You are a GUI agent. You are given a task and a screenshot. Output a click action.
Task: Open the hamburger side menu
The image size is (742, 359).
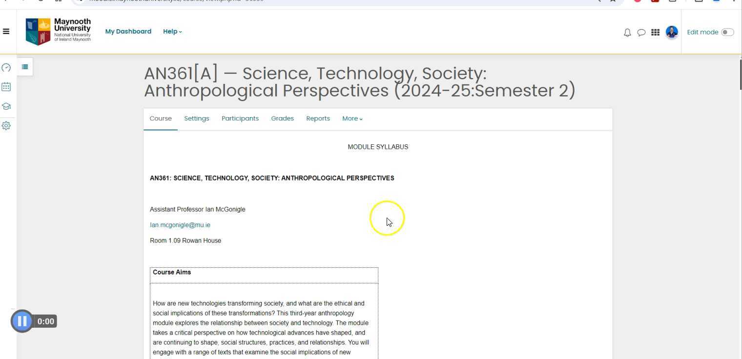click(6, 32)
